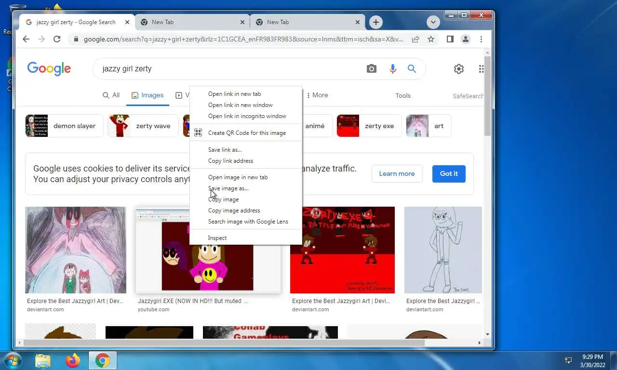The width and height of the screenshot is (617, 370).
Task: Open the Tools filter options
Action: pos(402,95)
